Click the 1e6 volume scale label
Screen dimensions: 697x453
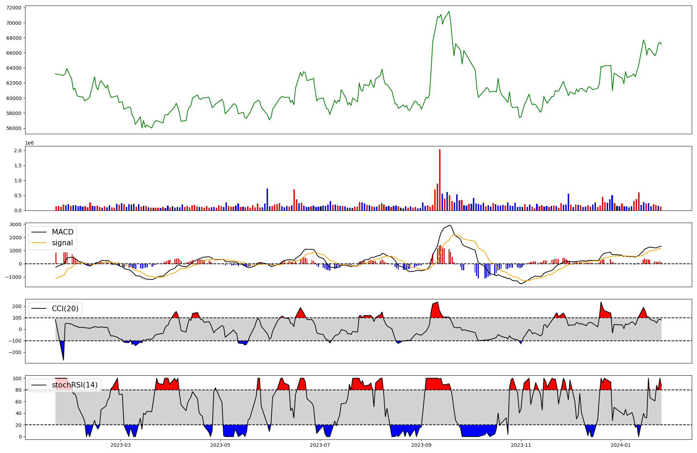(29, 143)
